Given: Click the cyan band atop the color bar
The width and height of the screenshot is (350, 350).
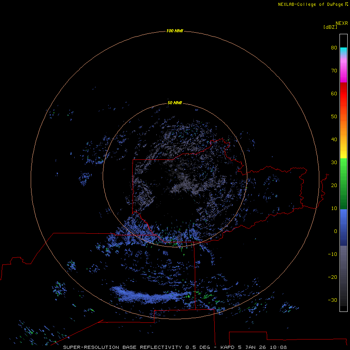Looking at the screenshot, I should pyautogui.click(x=343, y=51).
